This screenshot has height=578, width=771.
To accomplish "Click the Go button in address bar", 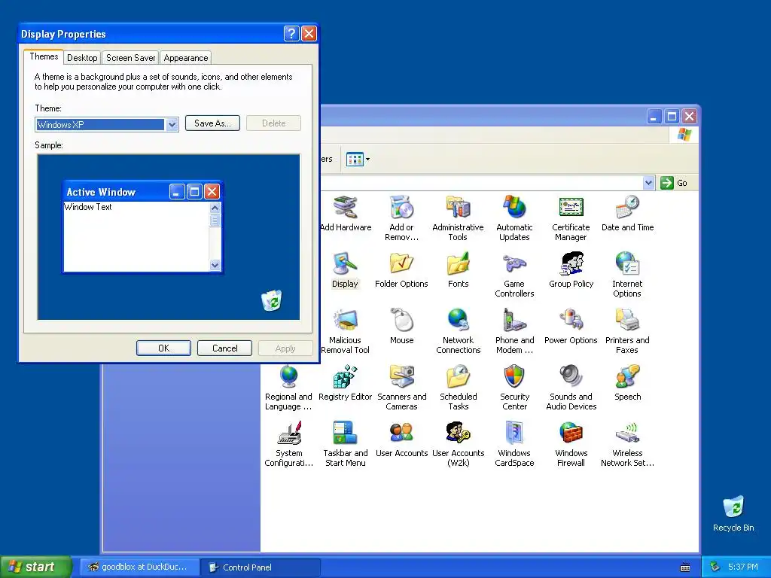I will coord(674,183).
